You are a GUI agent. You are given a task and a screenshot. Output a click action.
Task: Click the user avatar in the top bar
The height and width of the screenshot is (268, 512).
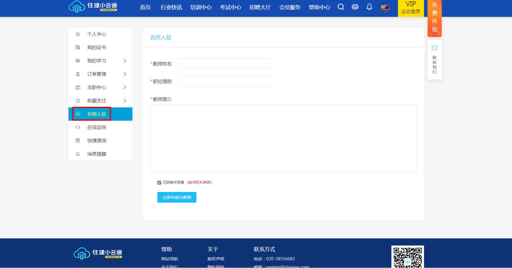385,7
